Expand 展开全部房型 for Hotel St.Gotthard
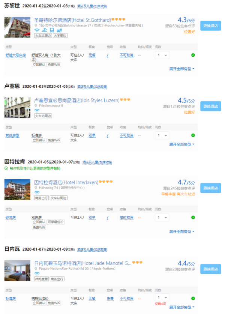The height and width of the screenshot is (314, 225). pos(182,69)
